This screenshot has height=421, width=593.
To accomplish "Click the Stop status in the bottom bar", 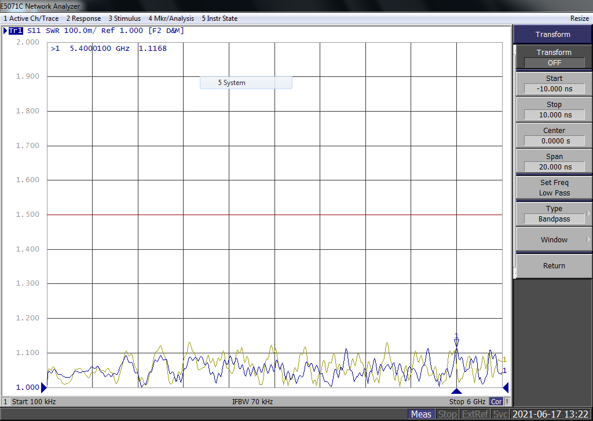I will tap(447, 414).
